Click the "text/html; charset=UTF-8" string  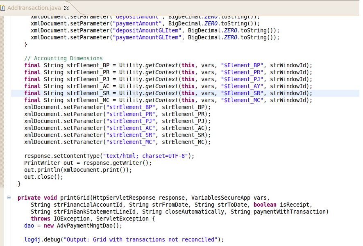[147, 156]
